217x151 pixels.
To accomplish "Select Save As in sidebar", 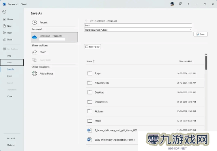I will point(11,69).
